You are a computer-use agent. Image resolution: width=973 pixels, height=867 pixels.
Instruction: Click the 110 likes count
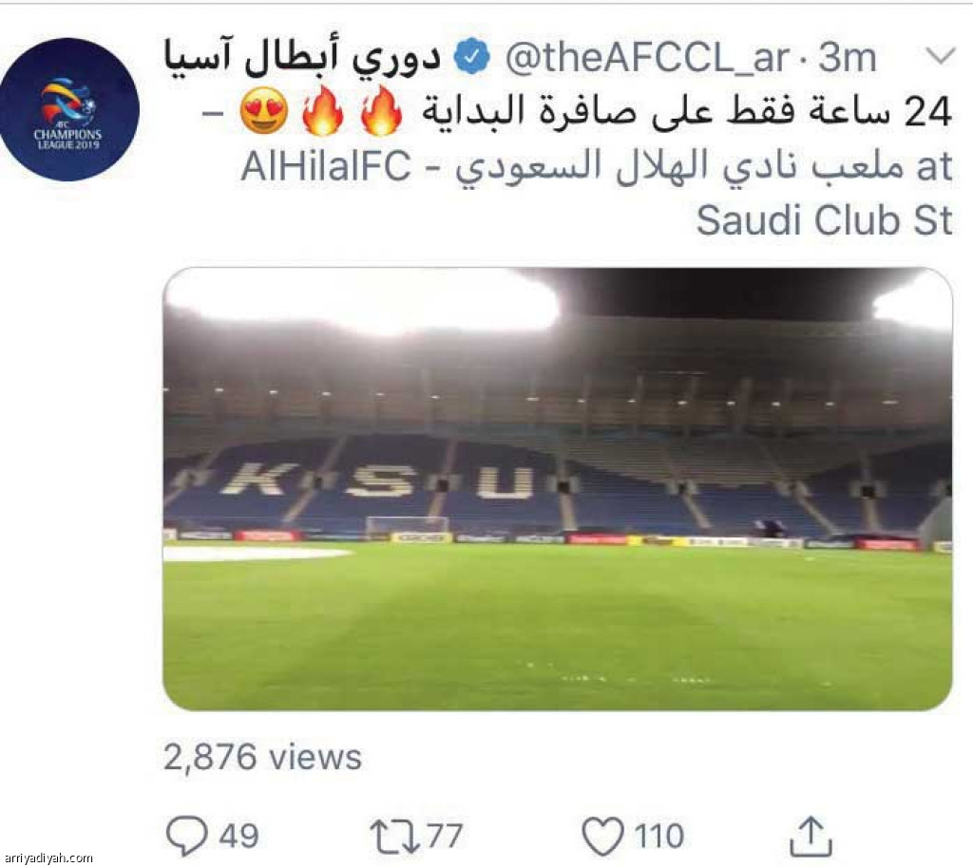[659, 836]
